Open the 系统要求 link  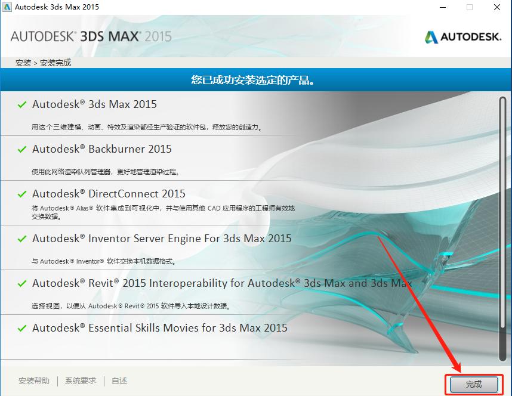coord(80,380)
